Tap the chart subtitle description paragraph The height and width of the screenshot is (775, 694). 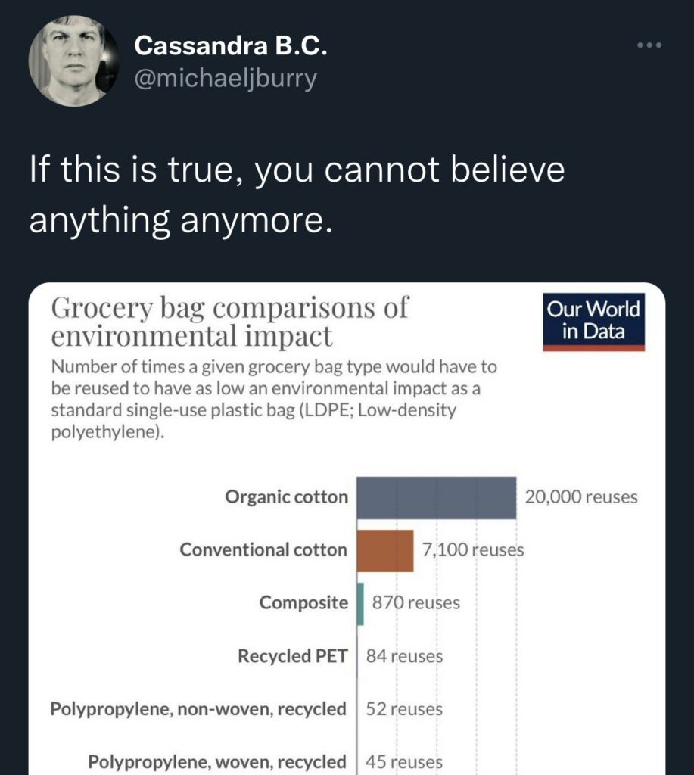(x=272, y=401)
